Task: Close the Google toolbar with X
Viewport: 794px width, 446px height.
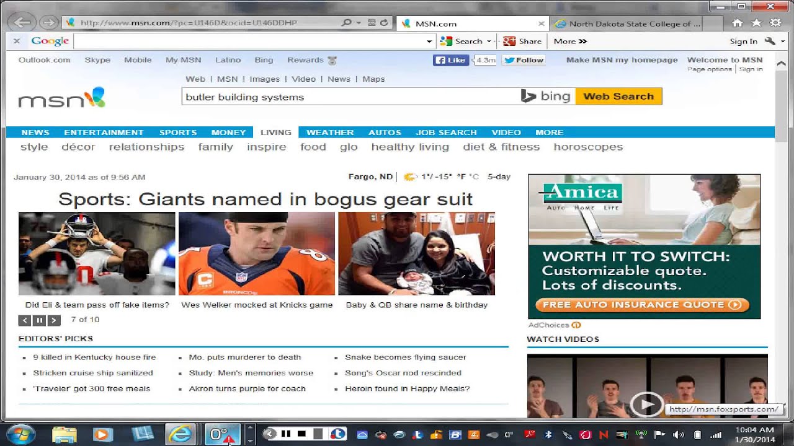Action: pos(17,41)
